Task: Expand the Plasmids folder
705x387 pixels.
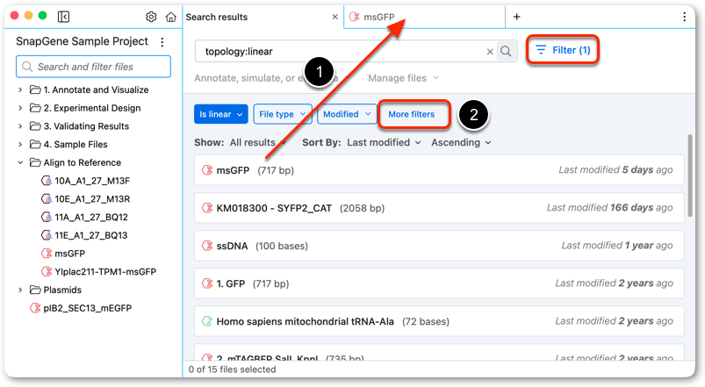Action: [x=20, y=290]
